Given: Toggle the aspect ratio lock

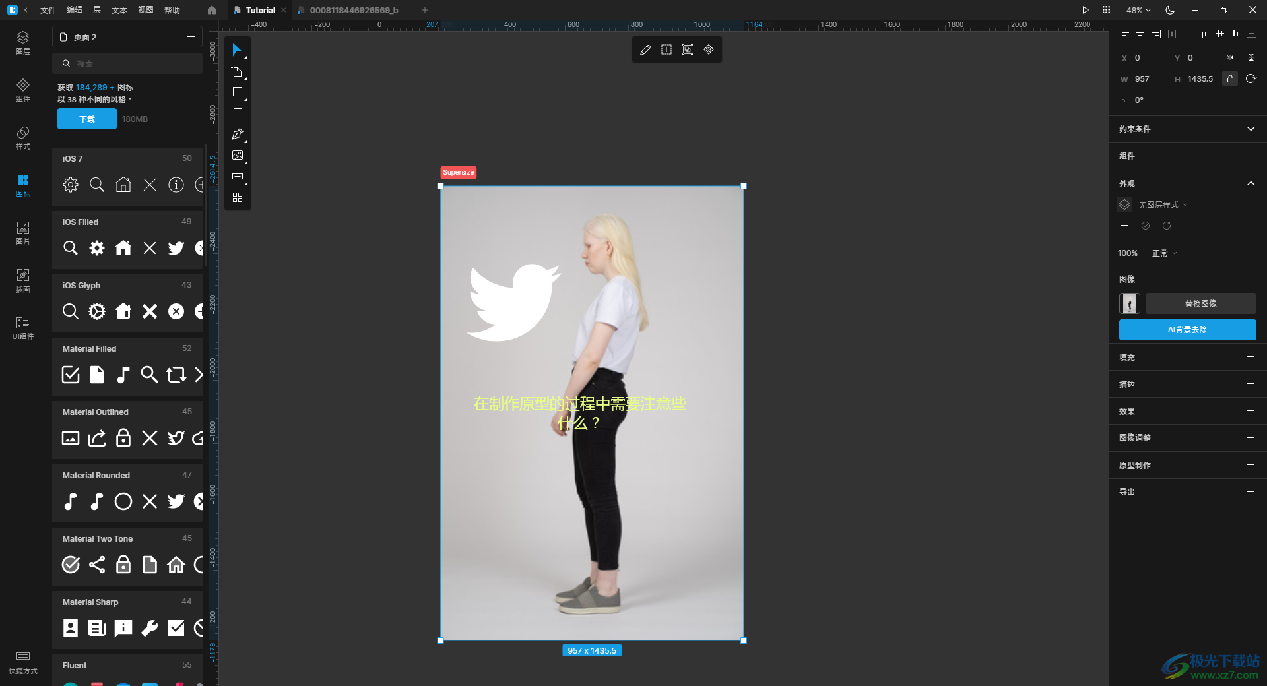Looking at the screenshot, I should (1230, 79).
